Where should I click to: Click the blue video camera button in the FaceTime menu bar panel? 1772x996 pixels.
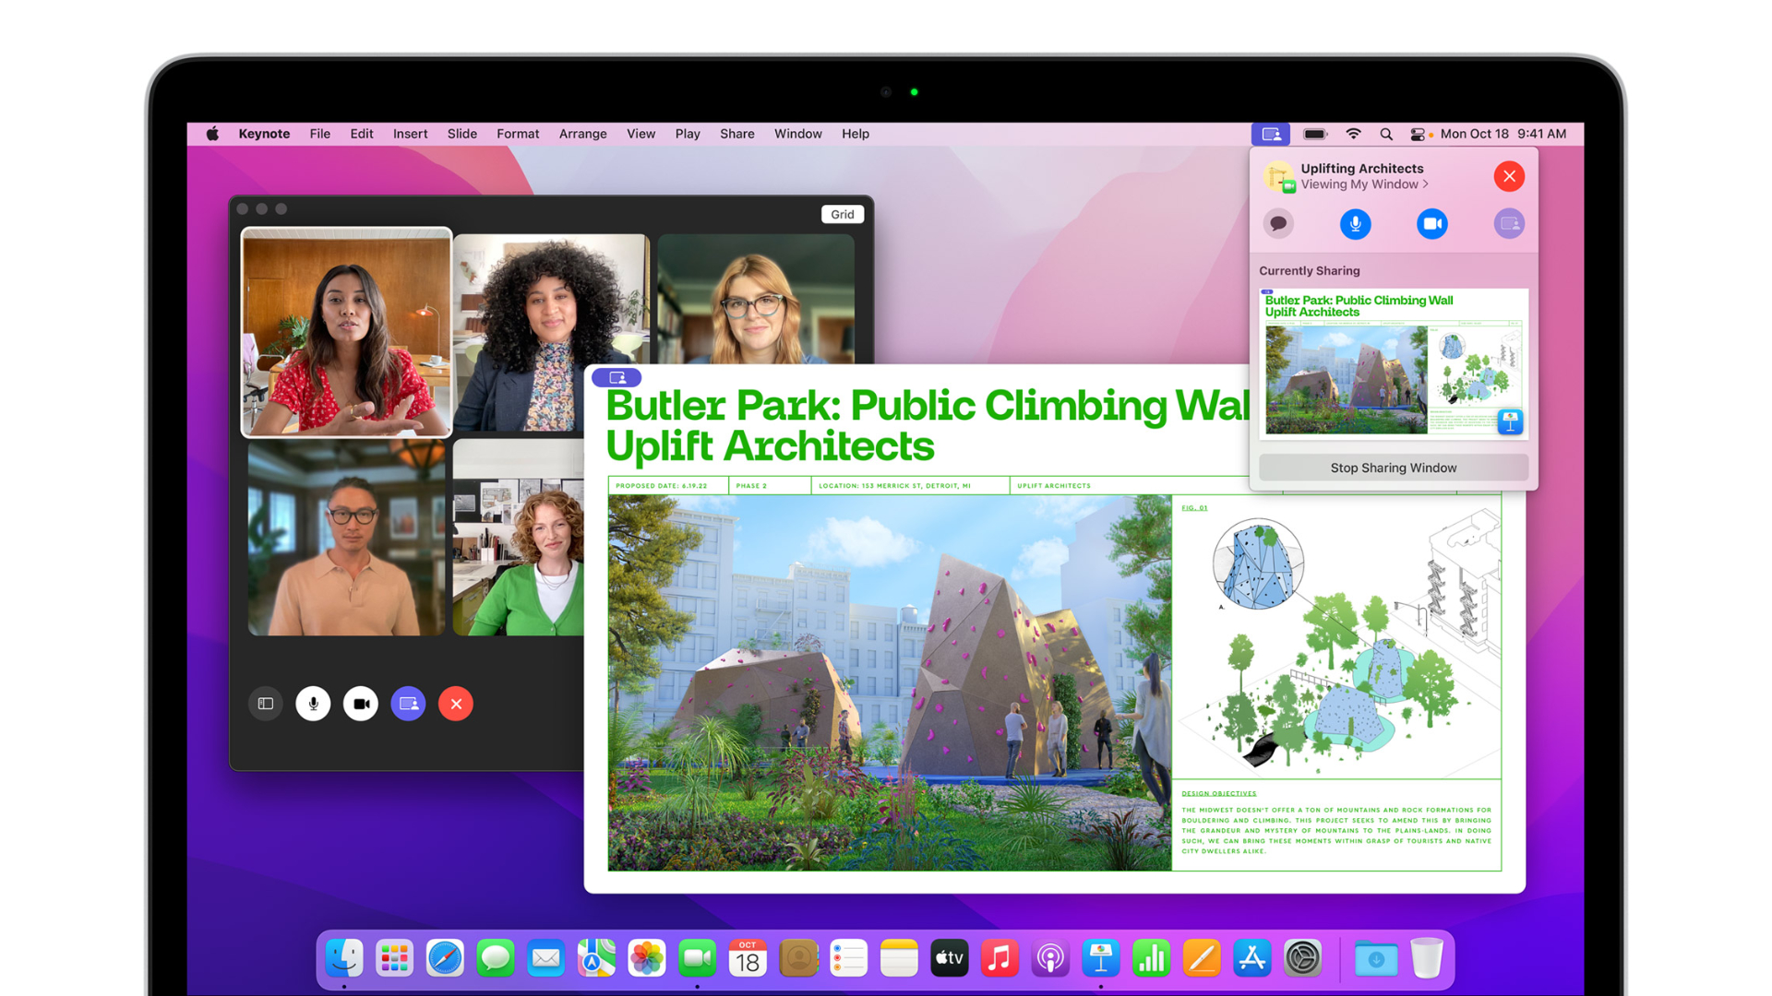point(1431,223)
